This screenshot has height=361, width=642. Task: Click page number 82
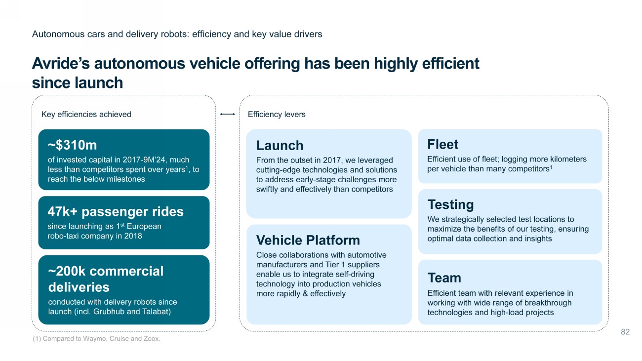coord(625,332)
